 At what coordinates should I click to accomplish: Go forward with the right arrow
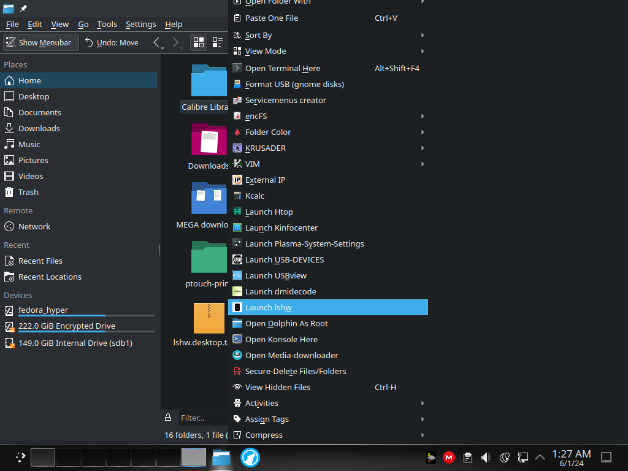click(177, 42)
